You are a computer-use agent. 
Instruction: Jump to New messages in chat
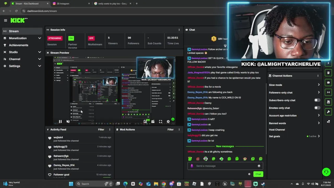click(225, 146)
